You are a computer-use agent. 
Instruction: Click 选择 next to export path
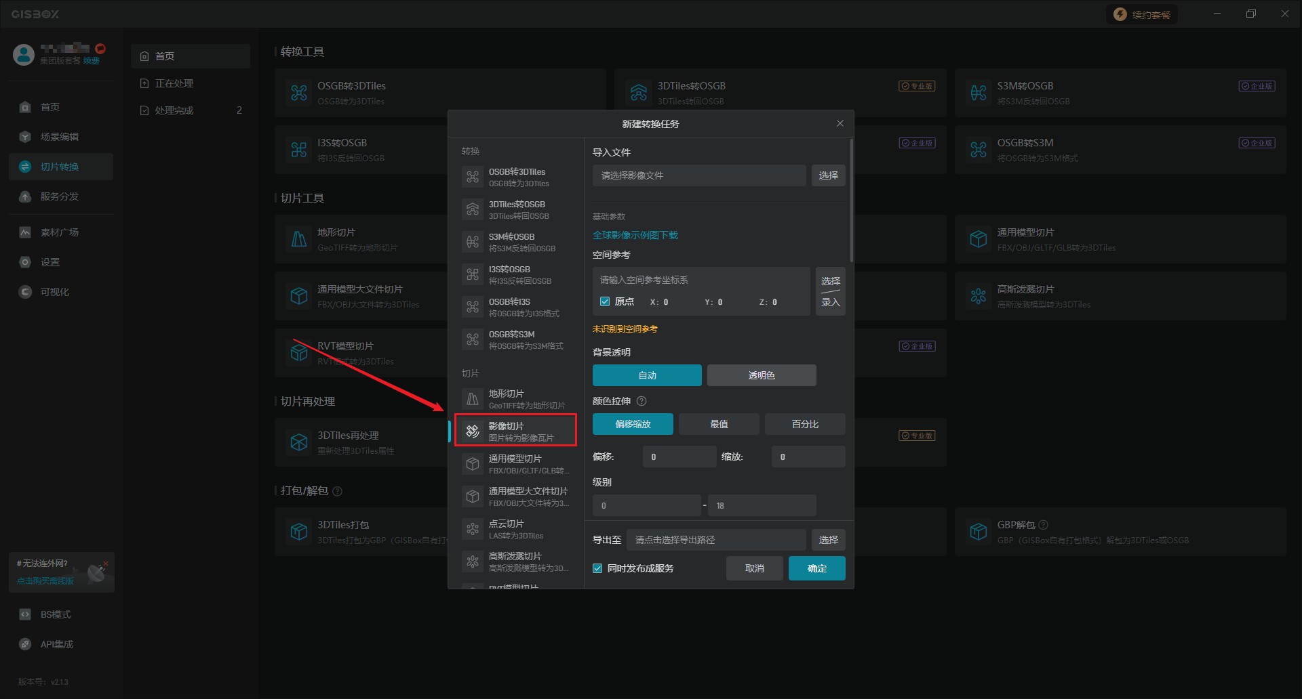(x=828, y=540)
